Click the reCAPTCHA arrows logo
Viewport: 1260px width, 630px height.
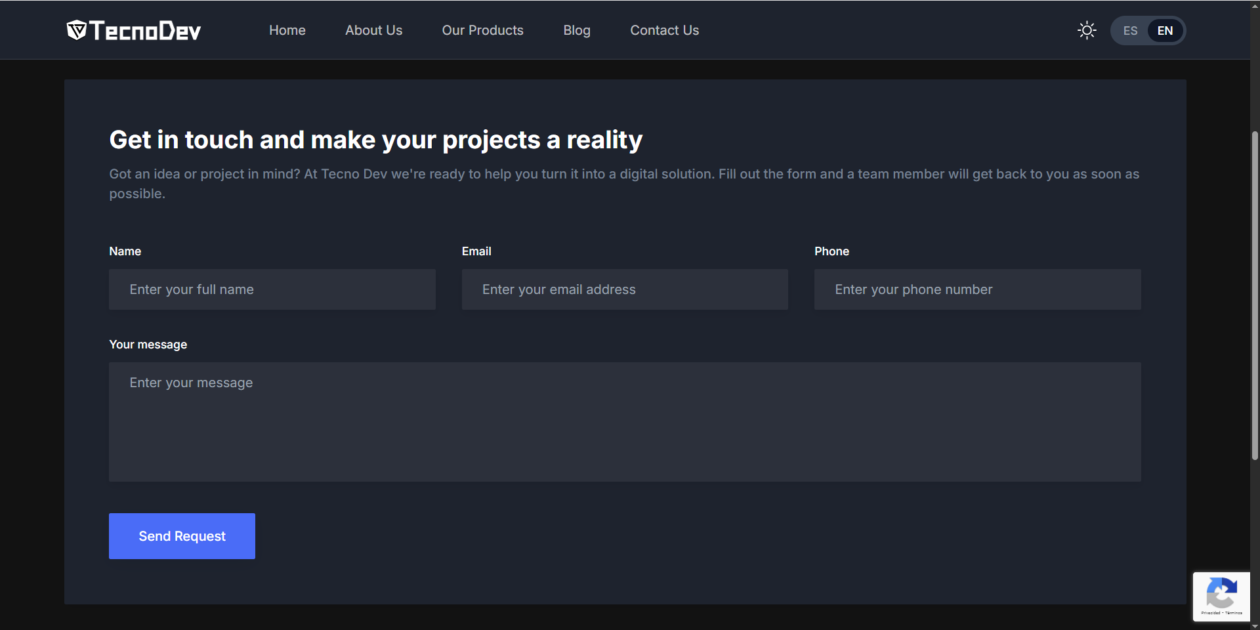(1221, 593)
